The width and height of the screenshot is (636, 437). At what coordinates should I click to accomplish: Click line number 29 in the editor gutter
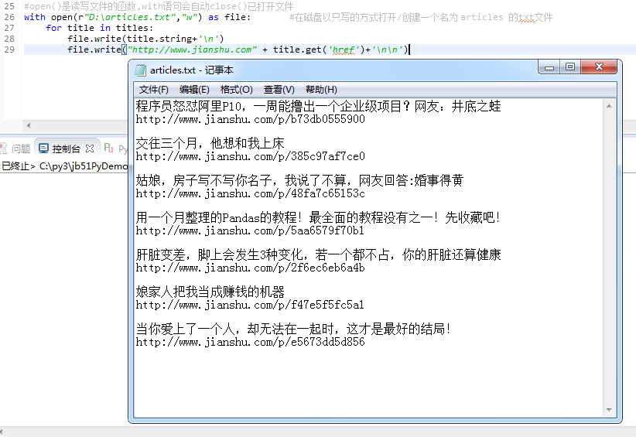pos(9,50)
